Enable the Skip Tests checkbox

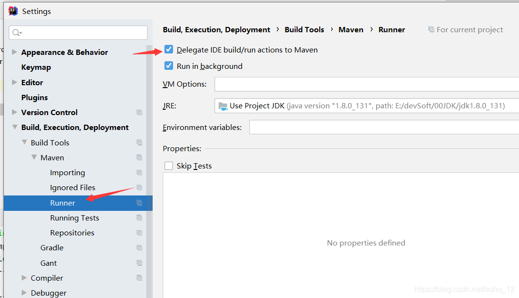169,166
